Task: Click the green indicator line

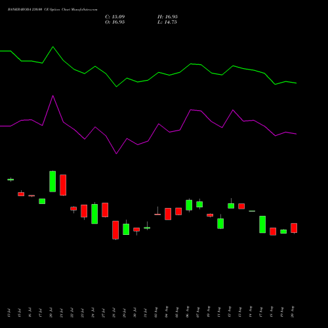Action: pyautogui.click(x=148, y=80)
